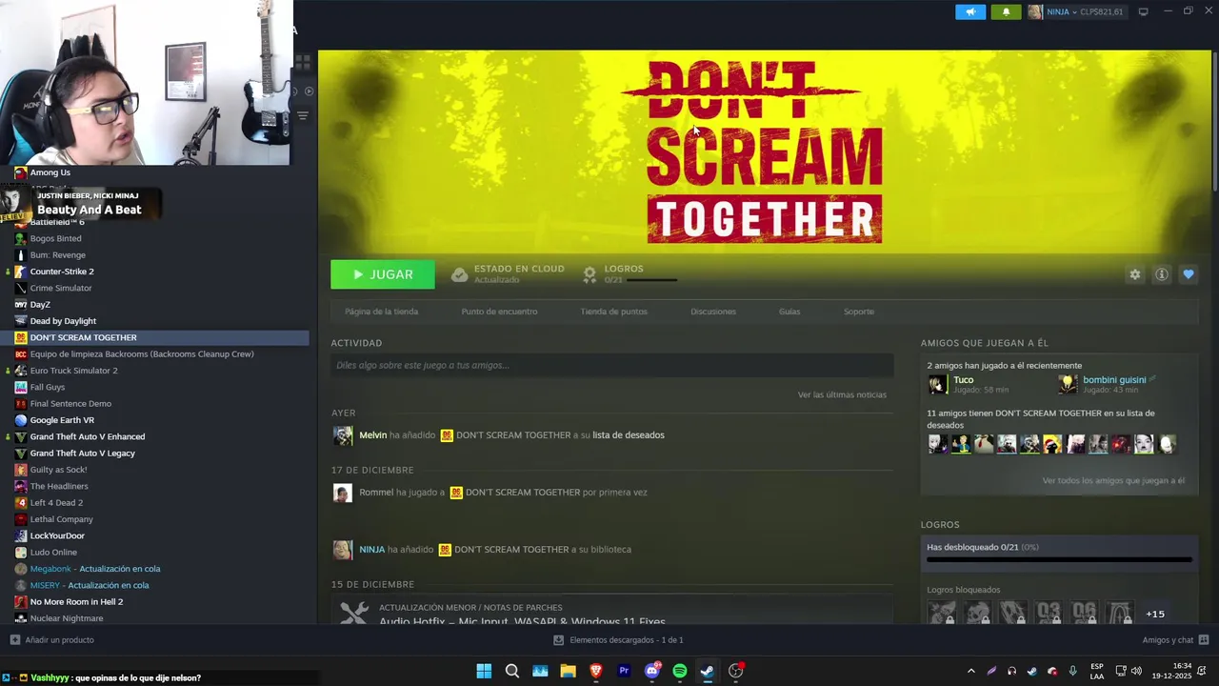Show game information icon

(1162, 274)
